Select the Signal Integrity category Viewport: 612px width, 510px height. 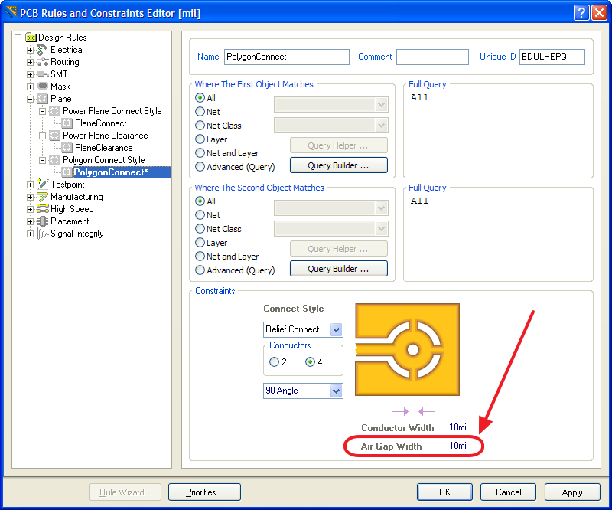click(x=77, y=234)
